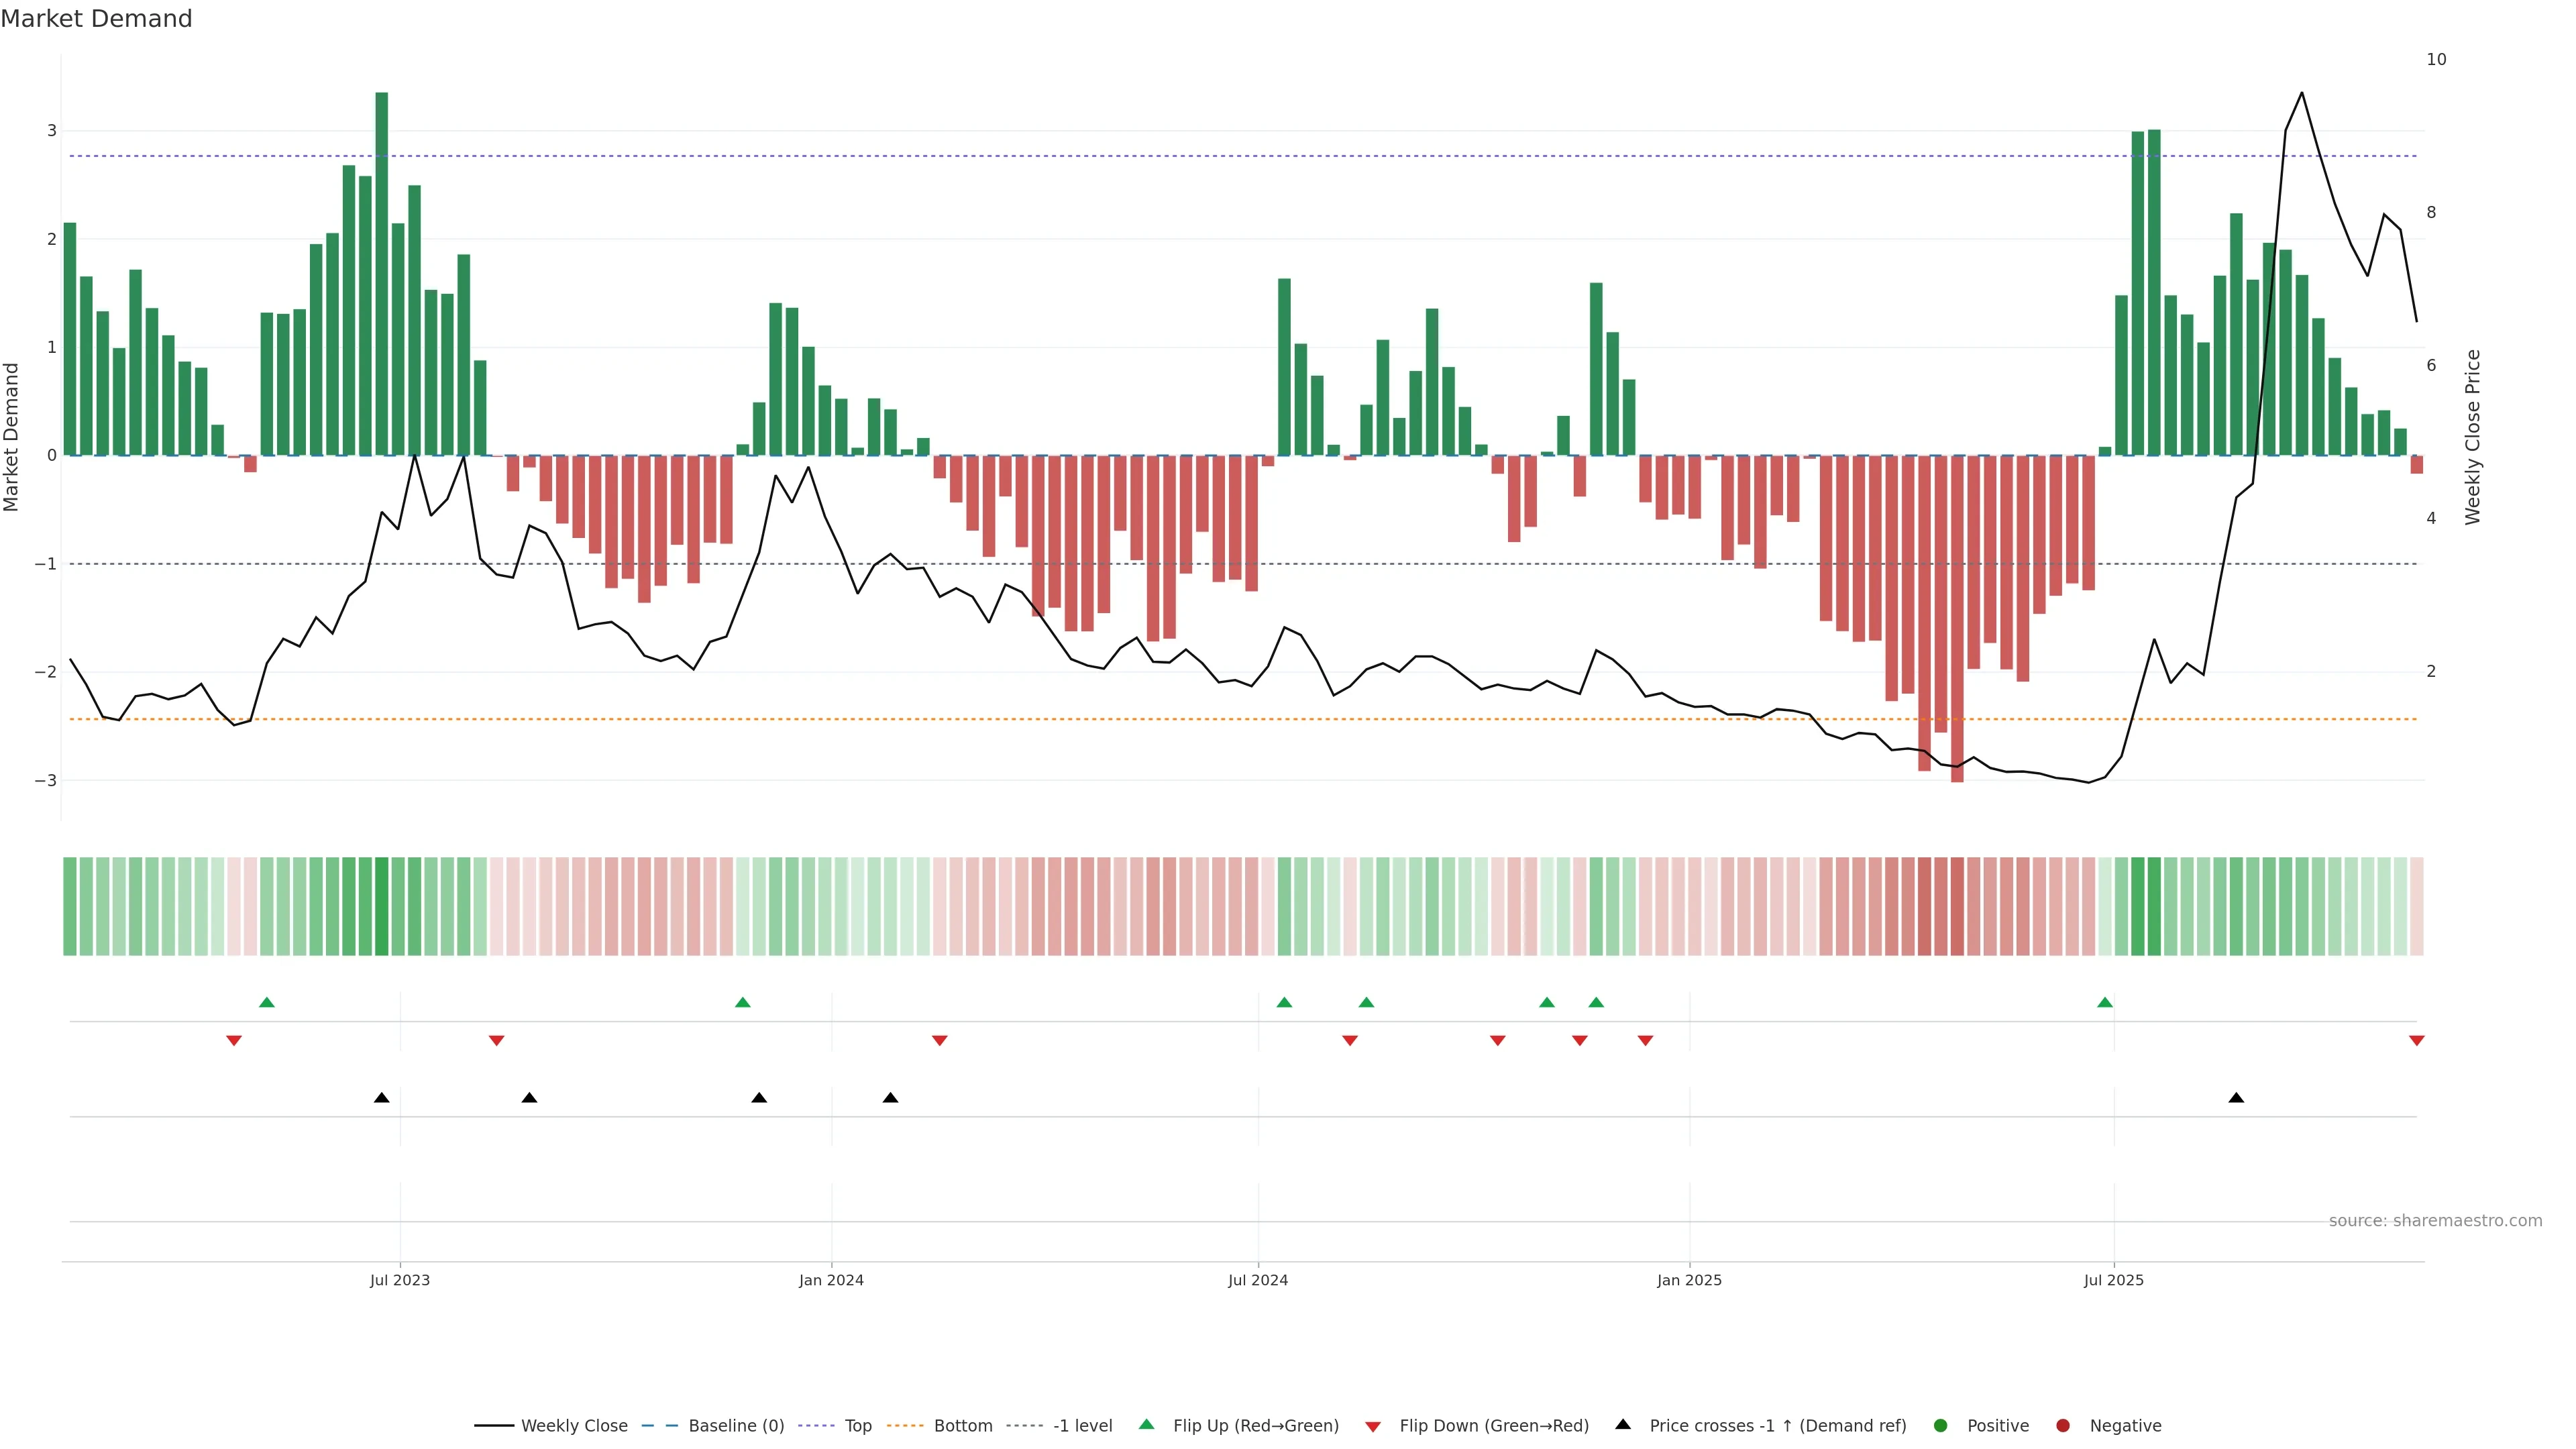Click the Jan 2025 x-axis label
The width and height of the screenshot is (2576, 1449).
pyautogui.click(x=1689, y=1280)
